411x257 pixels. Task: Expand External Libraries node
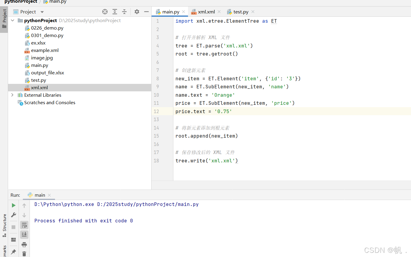tap(12, 95)
